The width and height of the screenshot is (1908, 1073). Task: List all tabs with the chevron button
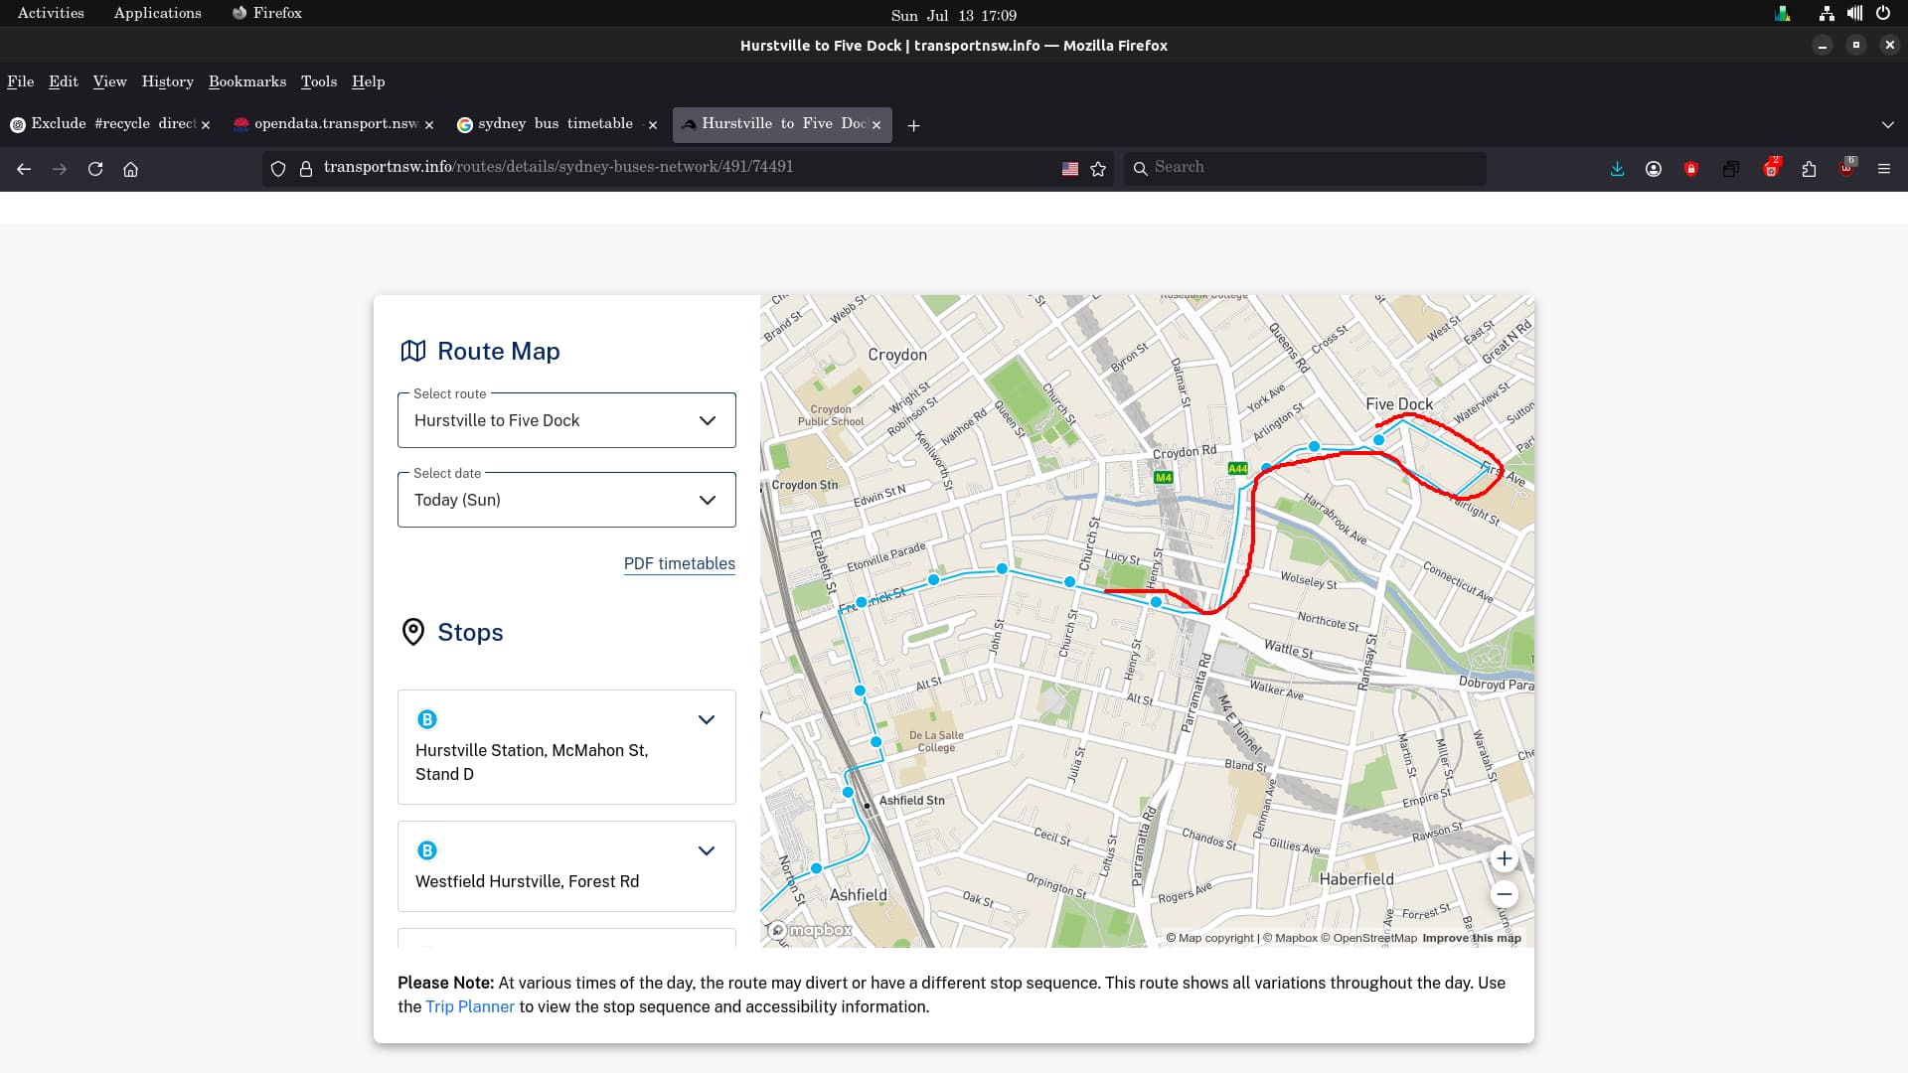coord(1888,125)
